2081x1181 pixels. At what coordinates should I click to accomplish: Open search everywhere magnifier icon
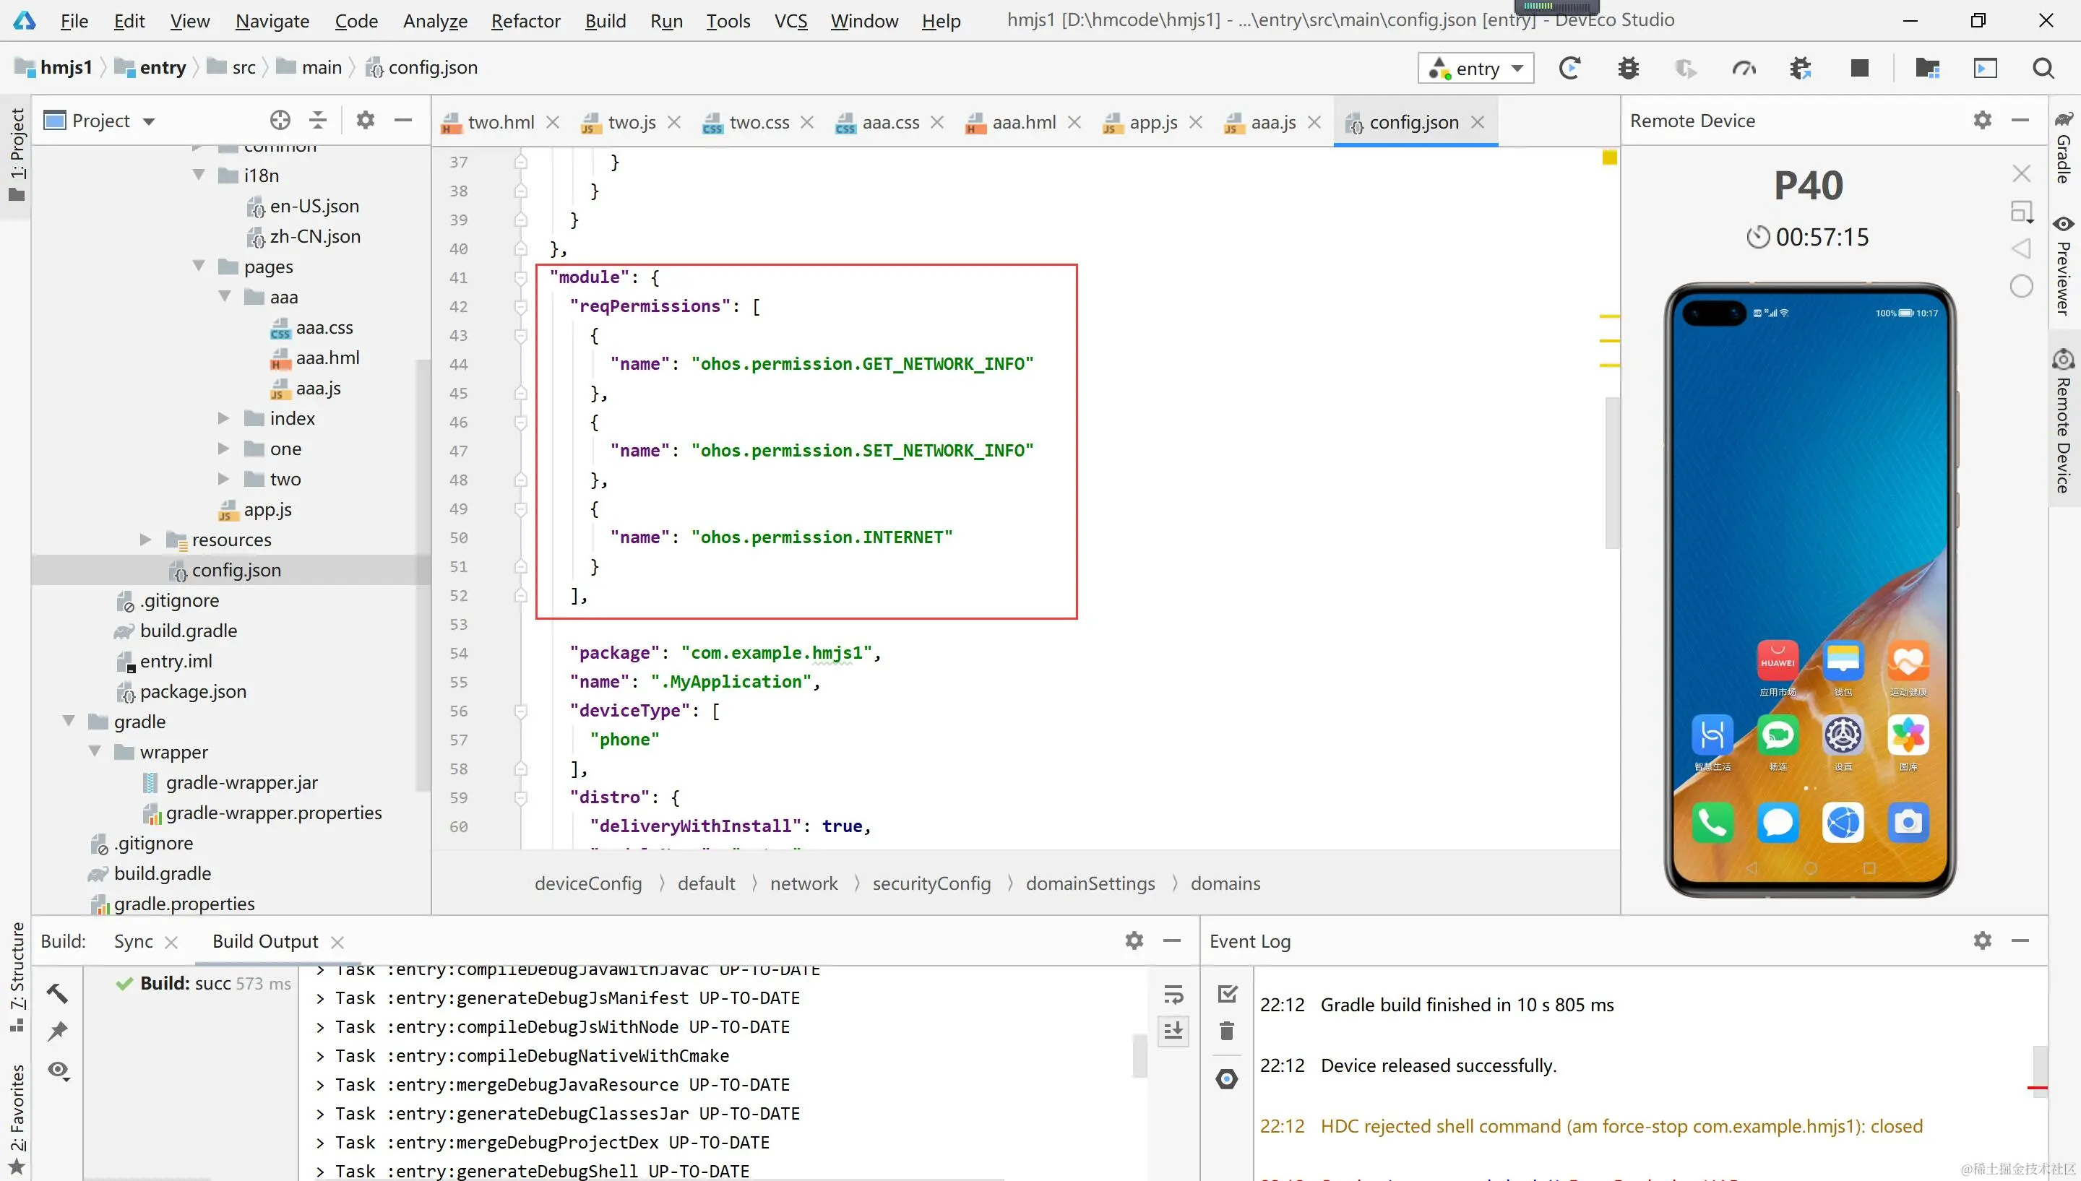click(2043, 68)
